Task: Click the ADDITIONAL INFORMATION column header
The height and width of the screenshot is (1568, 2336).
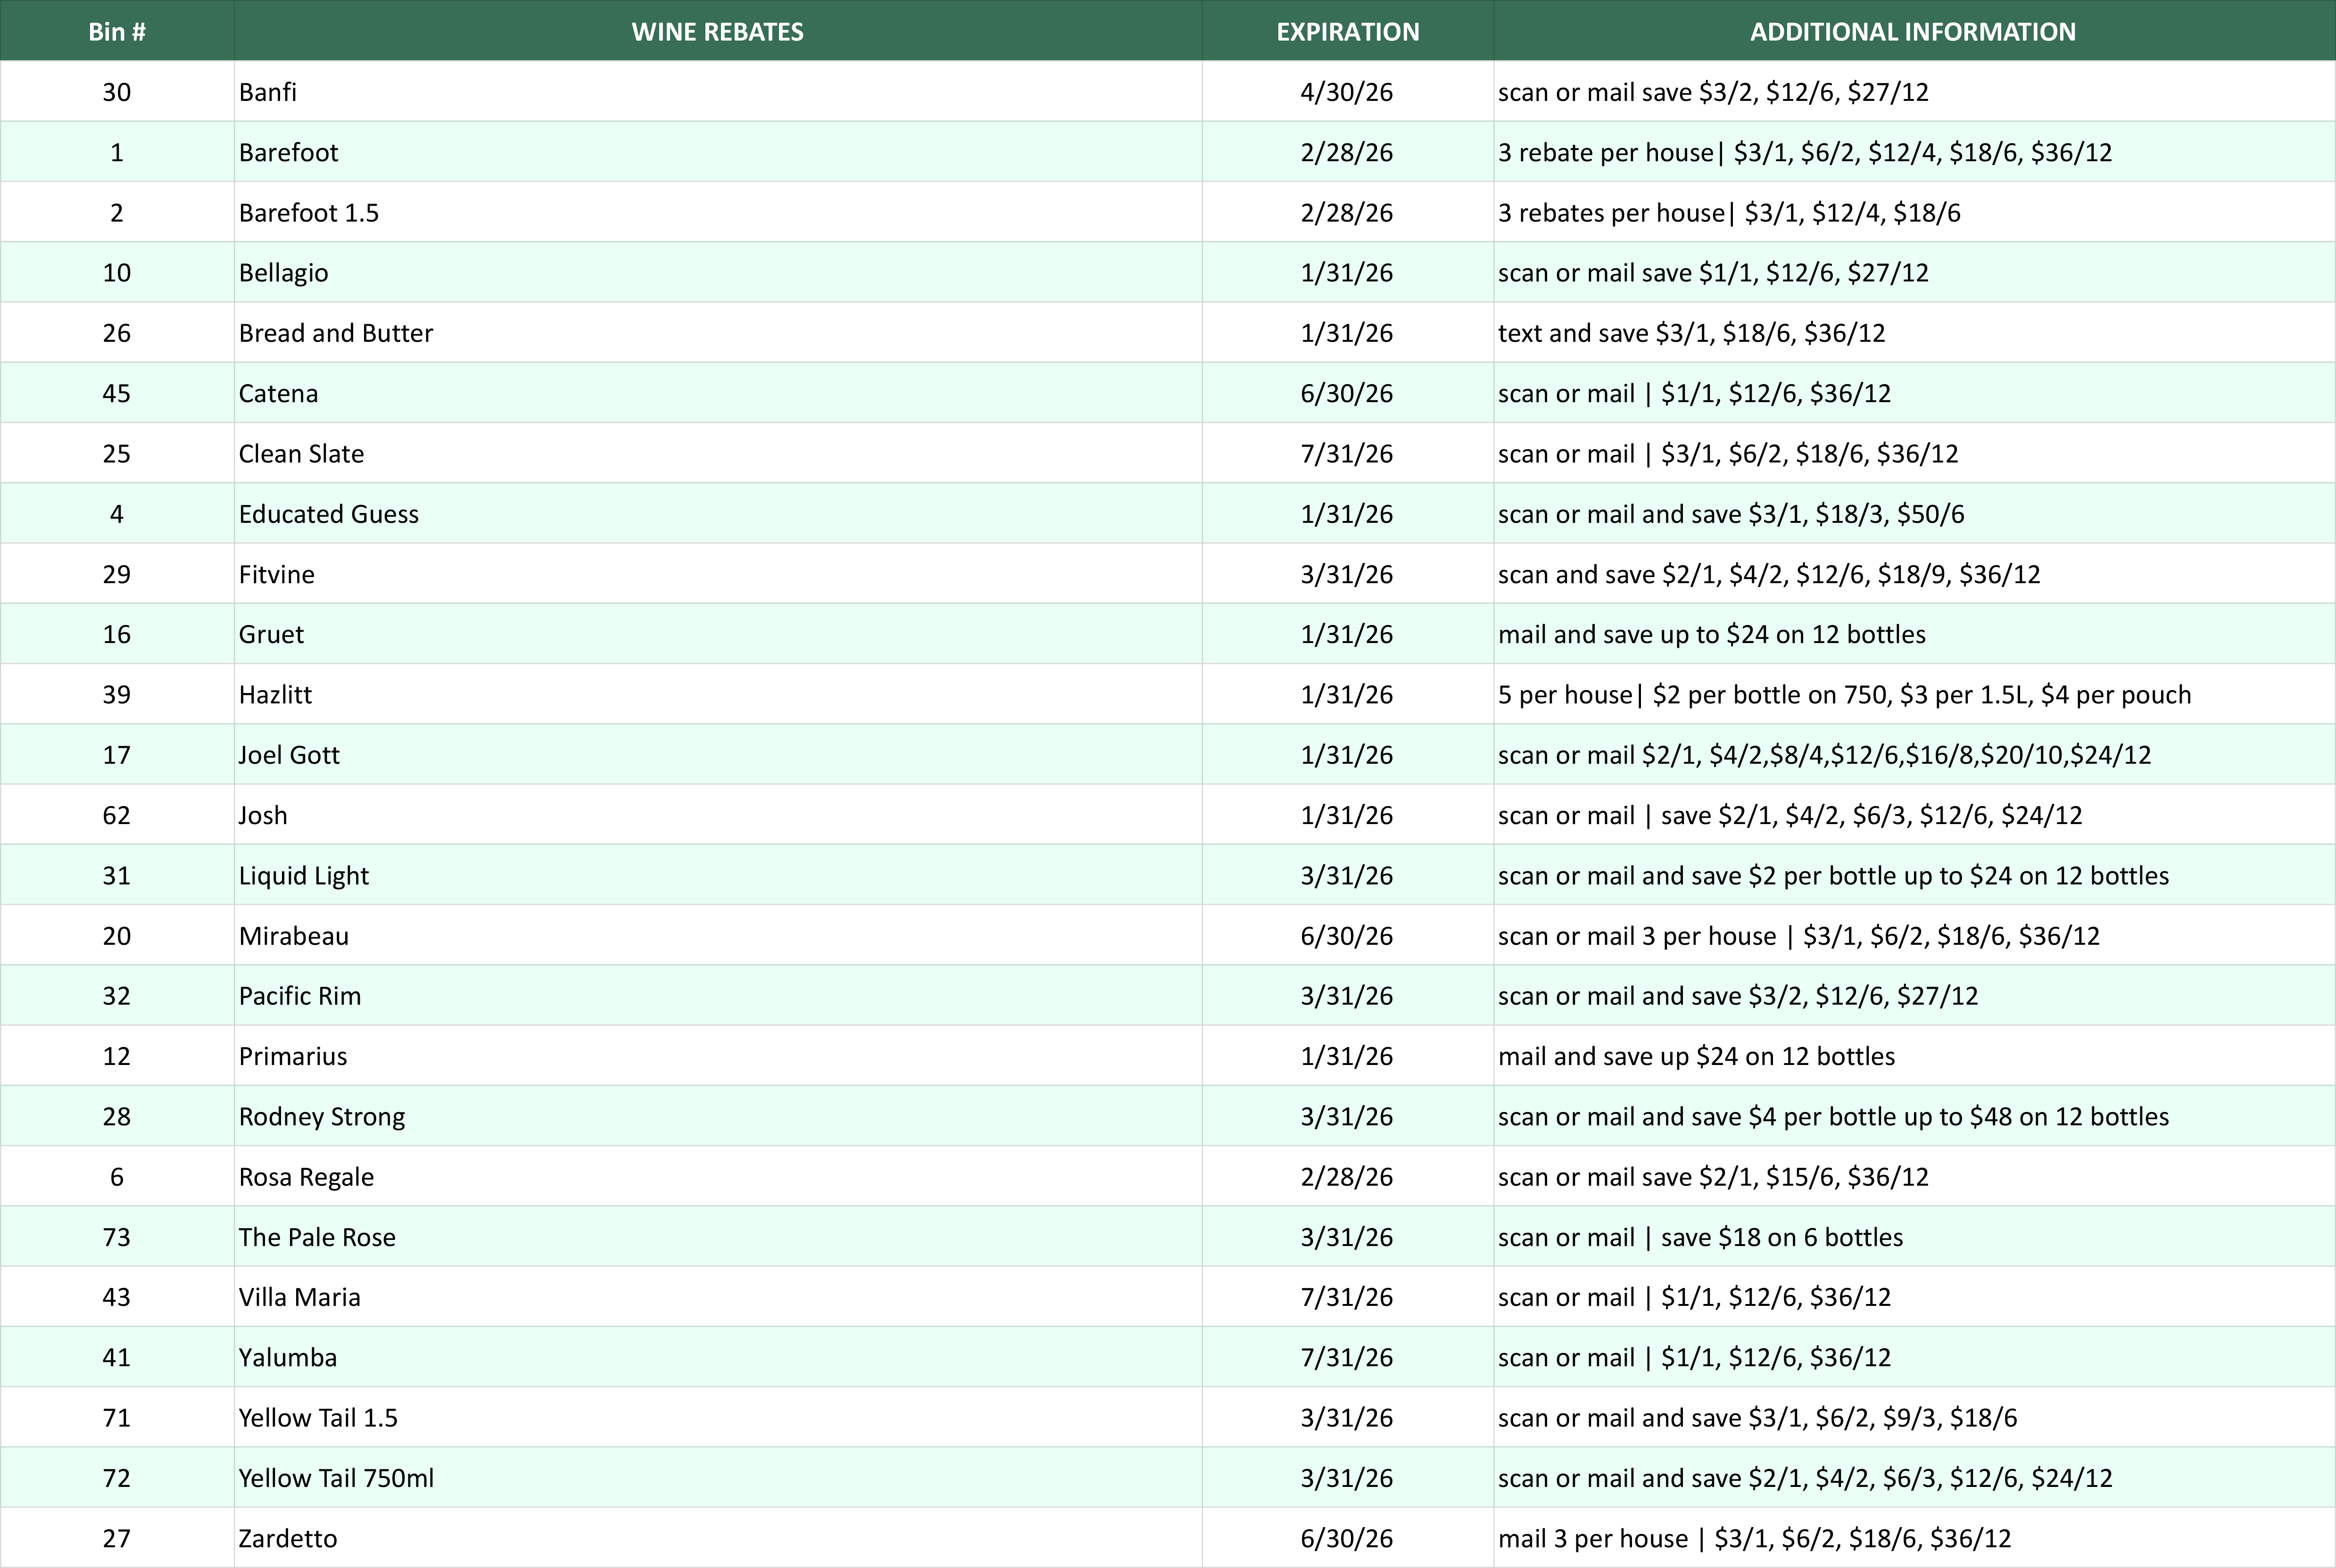Action: tap(1912, 31)
